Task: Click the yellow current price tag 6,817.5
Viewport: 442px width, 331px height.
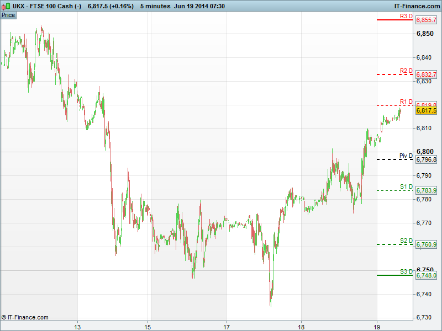Action: (426, 111)
